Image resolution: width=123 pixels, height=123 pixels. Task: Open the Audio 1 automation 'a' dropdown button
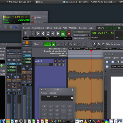click(x=59, y=65)
